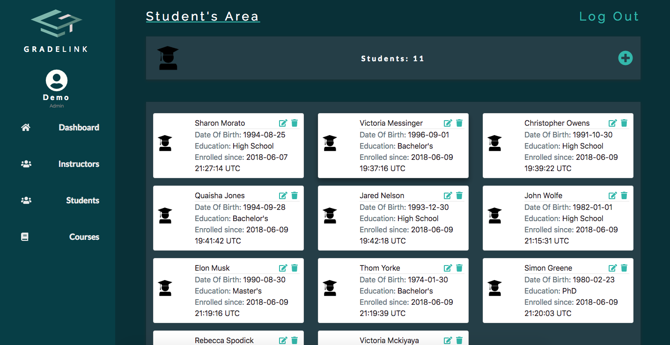Edit Sharon Morato's record

tap(283, 123)
